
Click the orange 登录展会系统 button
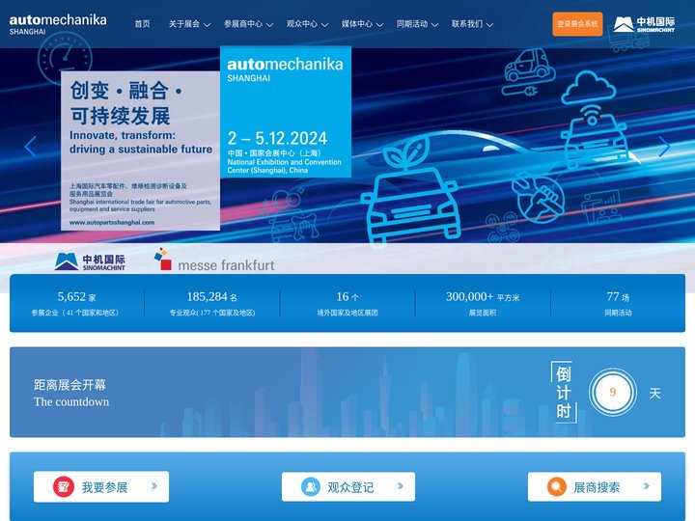577,24
